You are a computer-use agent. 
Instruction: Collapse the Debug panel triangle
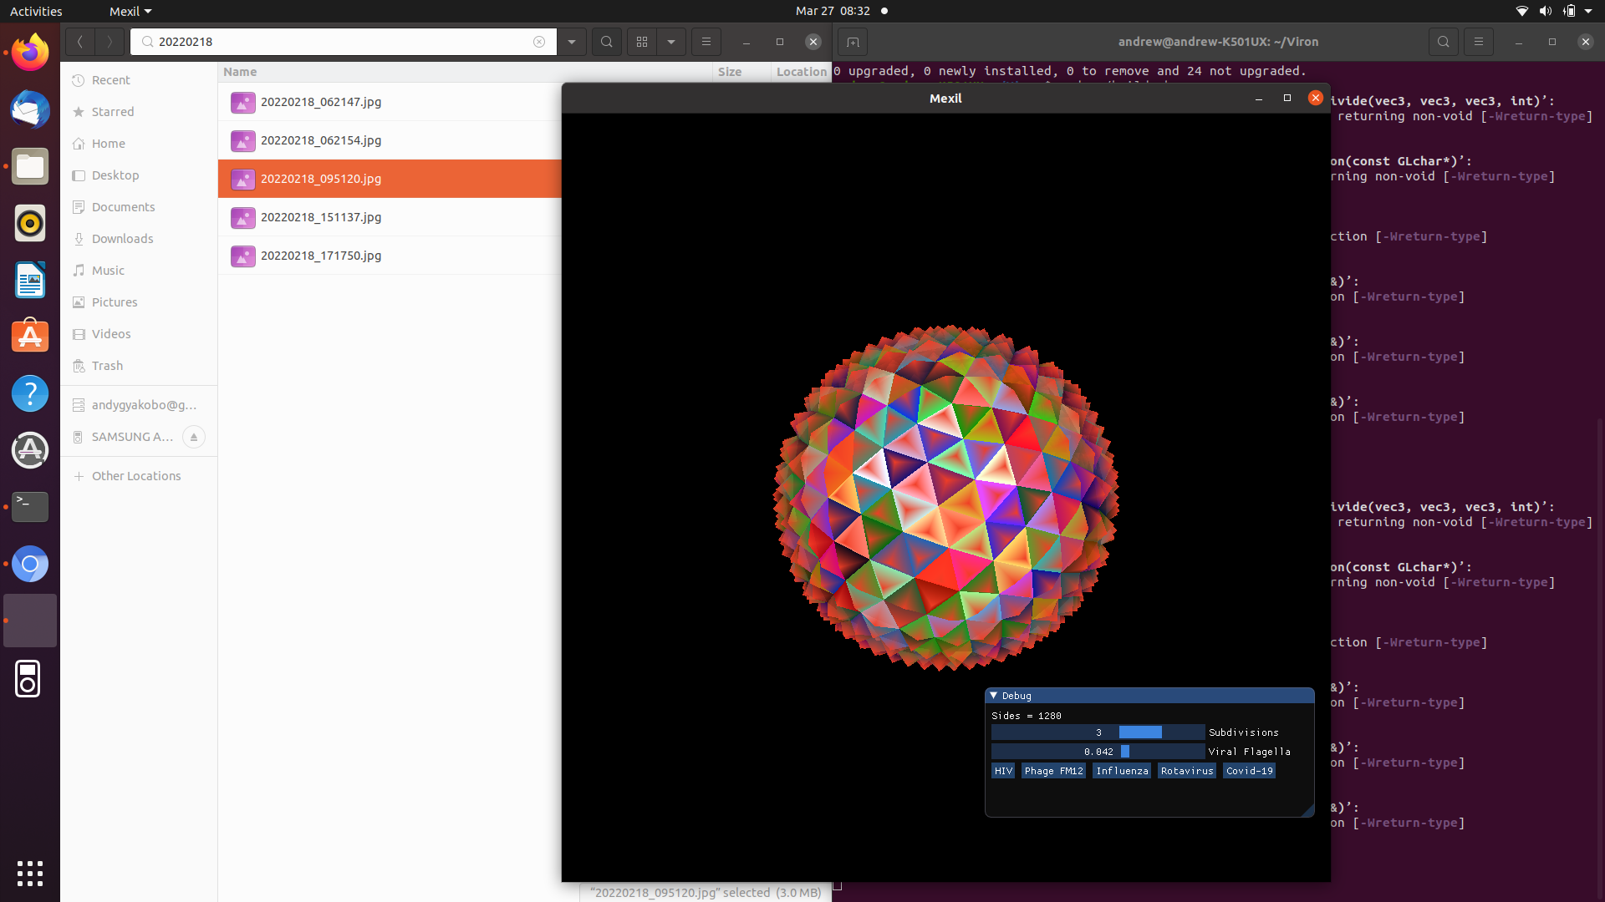993,696
